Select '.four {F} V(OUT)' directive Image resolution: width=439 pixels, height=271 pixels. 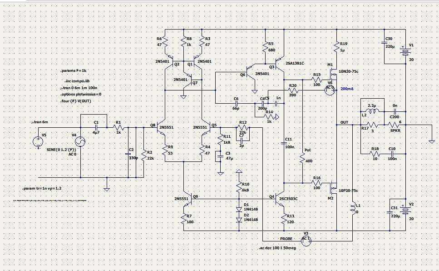tap(76, 101)
